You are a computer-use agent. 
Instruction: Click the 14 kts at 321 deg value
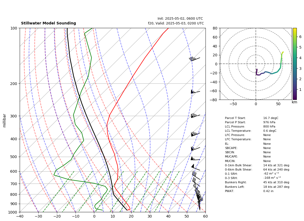pyautogui.click(x=276, y=165)
